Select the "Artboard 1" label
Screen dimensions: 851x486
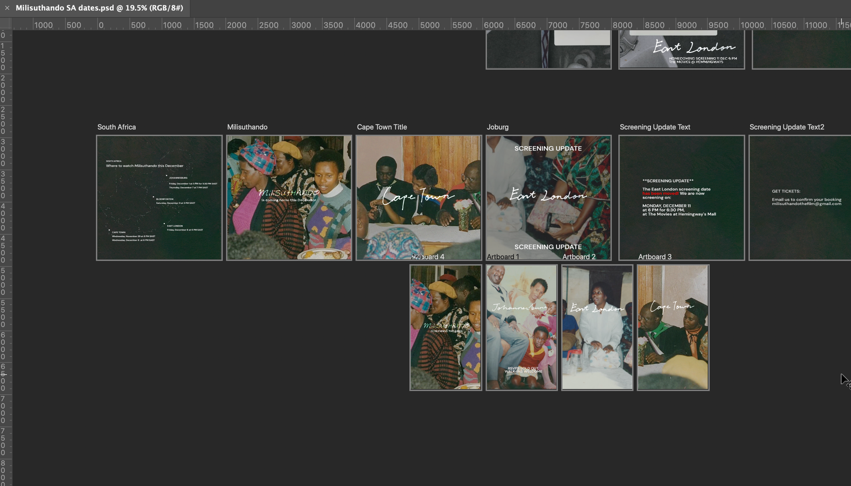click(x=504, y=257)
